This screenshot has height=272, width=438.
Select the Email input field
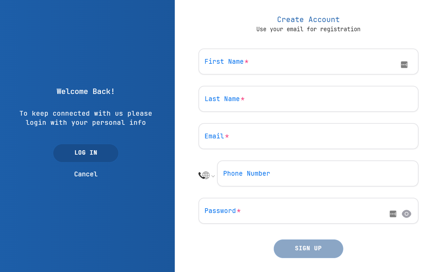pos(308,136)
